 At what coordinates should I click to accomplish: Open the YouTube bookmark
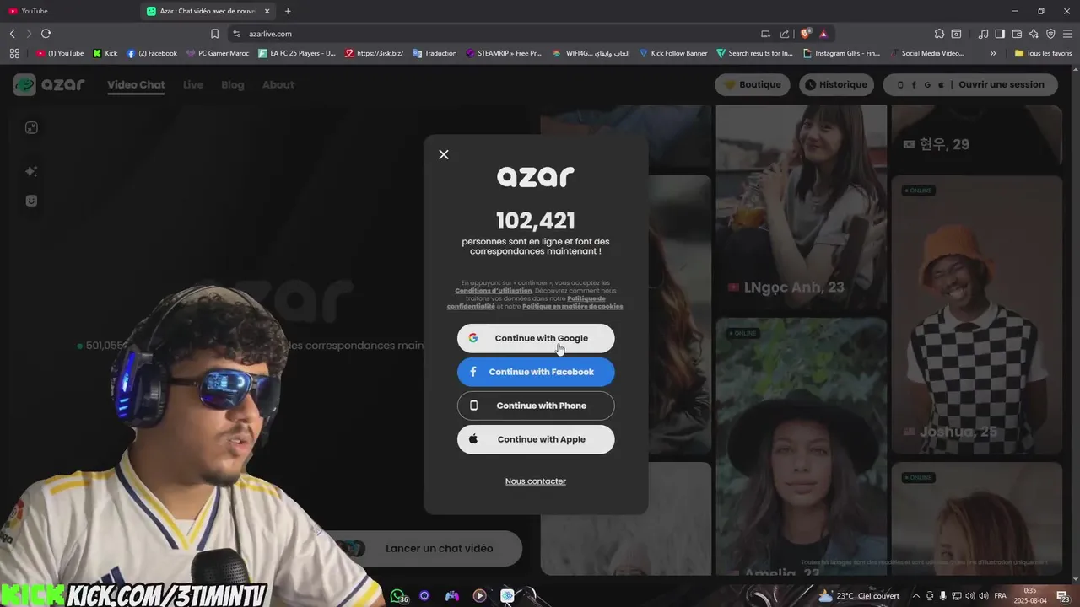[60, 53]
